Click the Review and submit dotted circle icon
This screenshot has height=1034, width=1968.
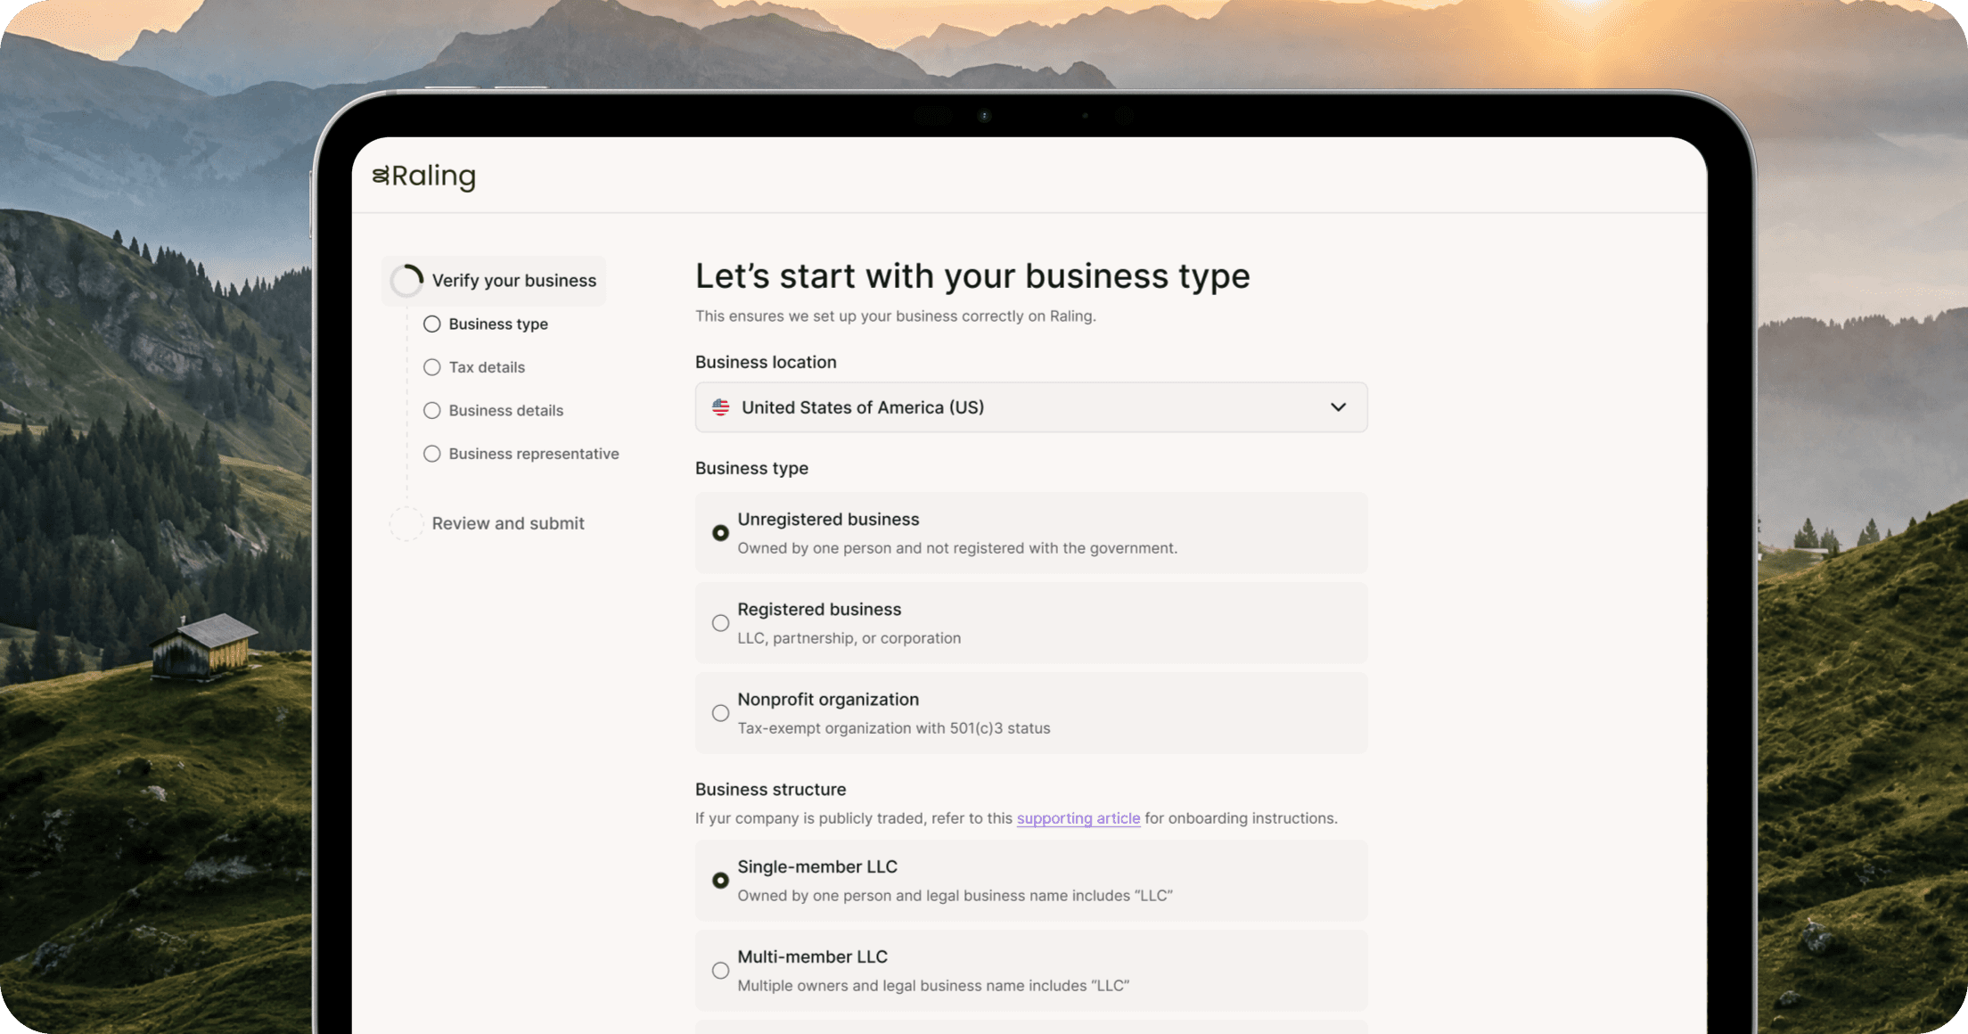tap(406, 524)
